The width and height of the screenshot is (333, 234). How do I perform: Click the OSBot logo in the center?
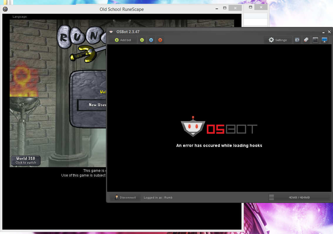coord(219,127)
